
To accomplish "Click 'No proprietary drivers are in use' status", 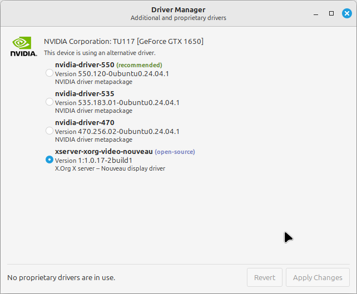I will pyautogui.click(x=61, y=278).
